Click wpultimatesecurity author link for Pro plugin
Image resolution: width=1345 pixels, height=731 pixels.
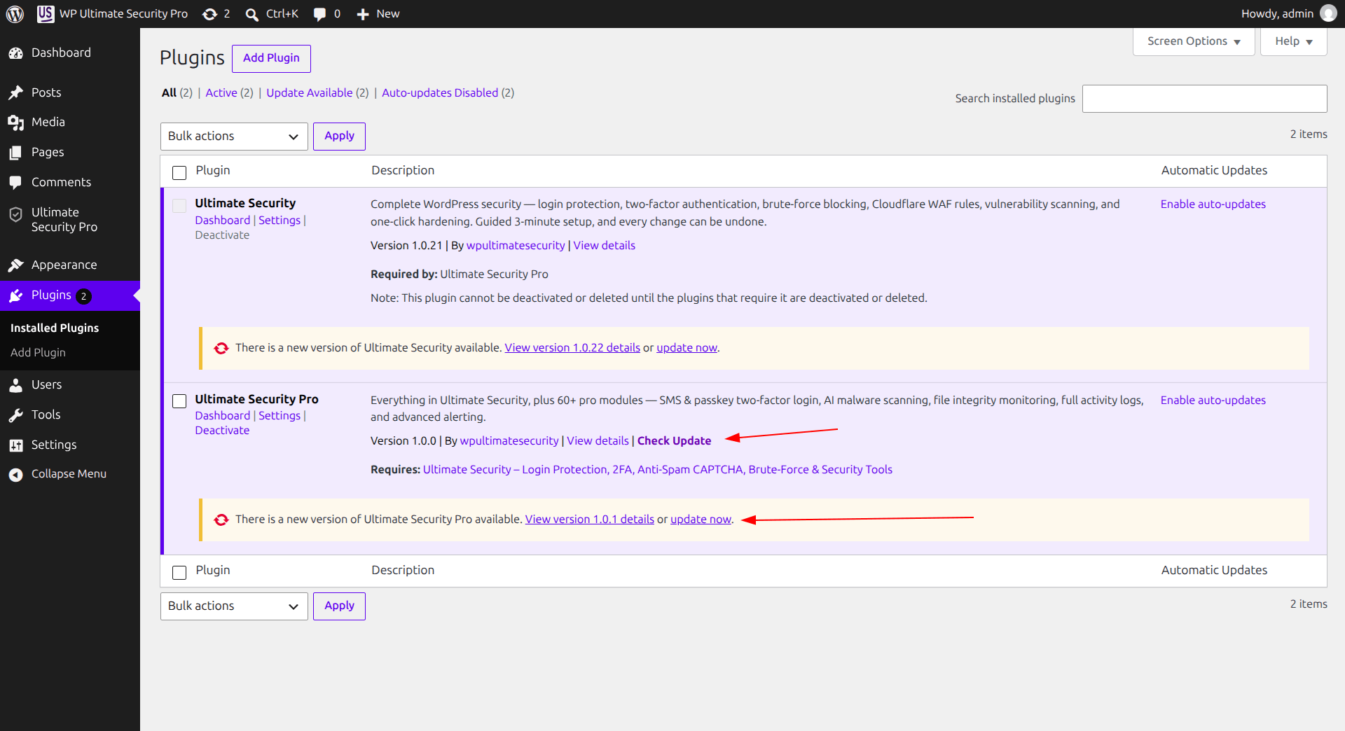(509, 440)
